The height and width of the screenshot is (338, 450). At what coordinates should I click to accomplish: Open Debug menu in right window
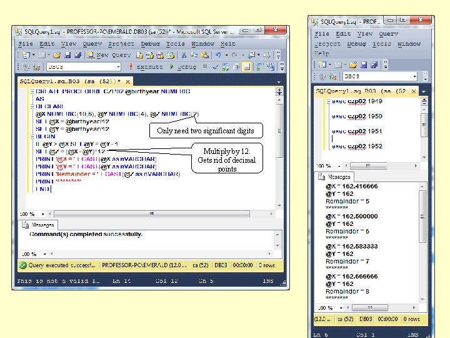[356, 44]
